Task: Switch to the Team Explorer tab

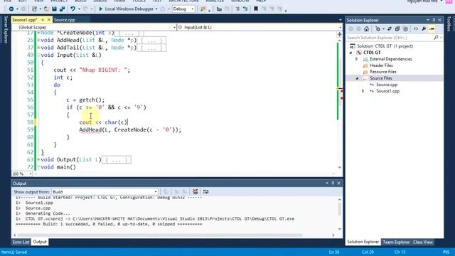Action: coord(396,242)
